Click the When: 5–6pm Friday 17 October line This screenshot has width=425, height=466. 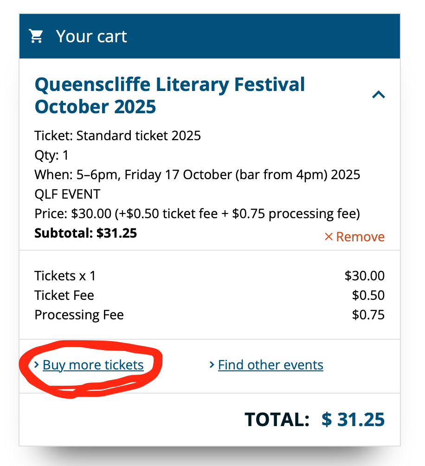point(197,175)
